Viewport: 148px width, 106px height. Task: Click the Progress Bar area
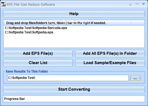(74, 99)
